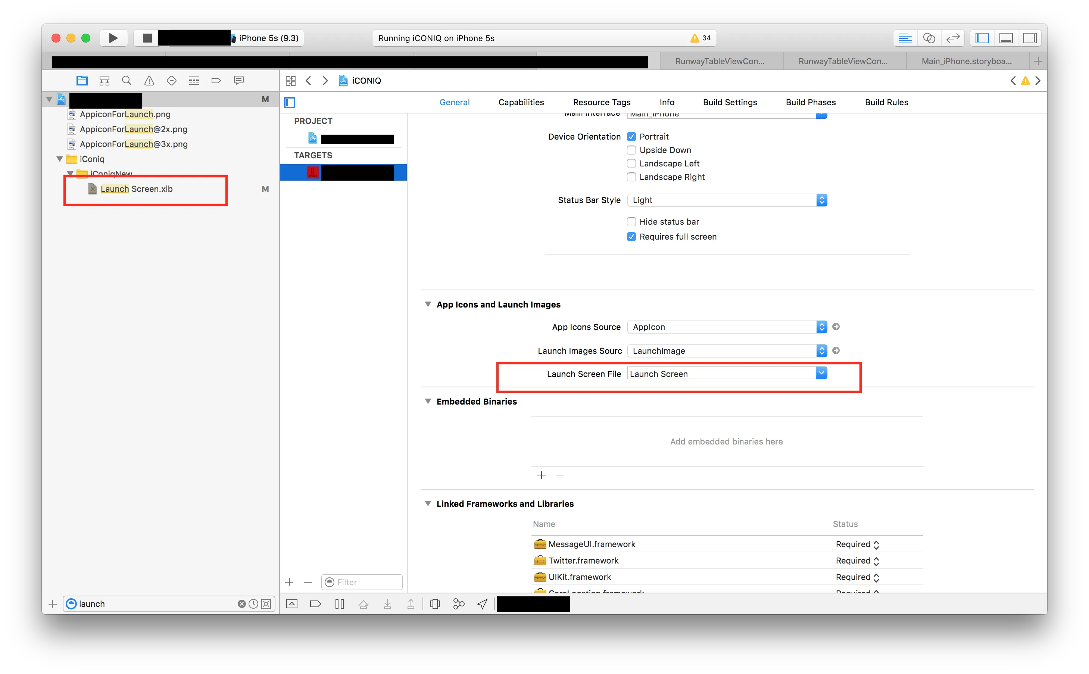Show the Issue navigator warning icon

click(x=149, y=81)
